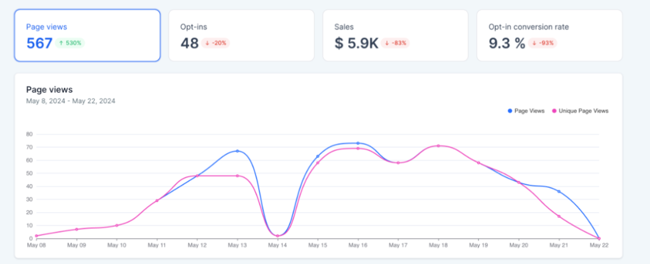Click the May 13 blue Page Views point
Image resolution: width=650 pixels, height=264 pixels.
click(237, 151)
